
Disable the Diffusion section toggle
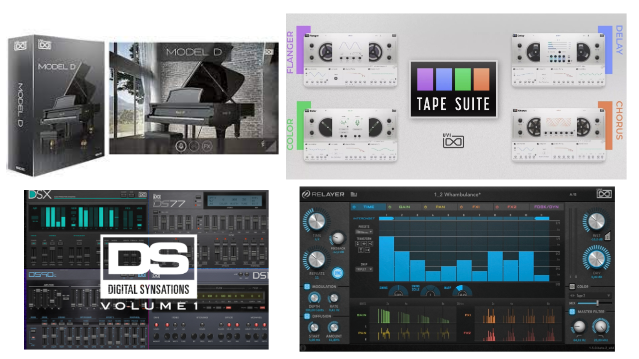[x=307, y=316]
